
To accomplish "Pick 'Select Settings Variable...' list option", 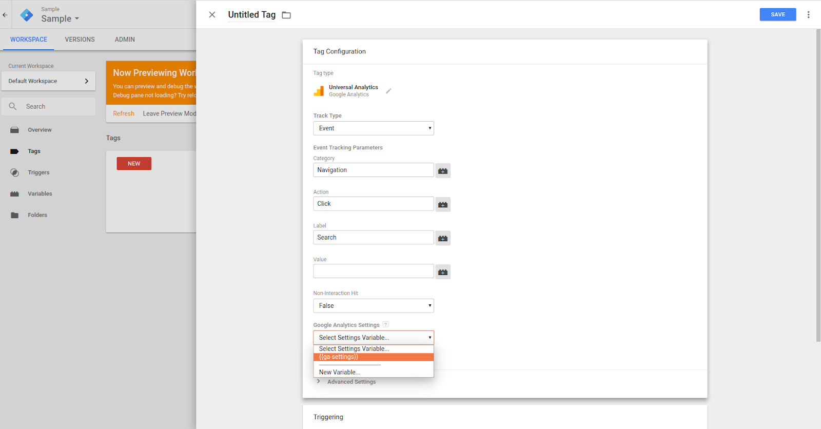I will click(374, 349).
